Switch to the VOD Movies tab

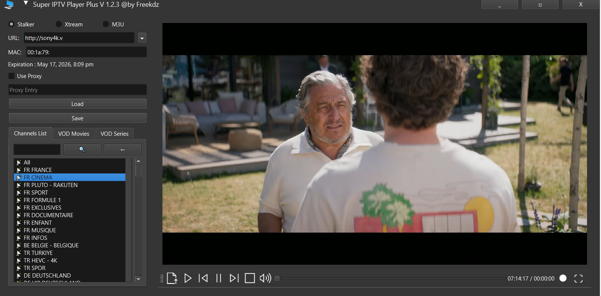[74, 133]
